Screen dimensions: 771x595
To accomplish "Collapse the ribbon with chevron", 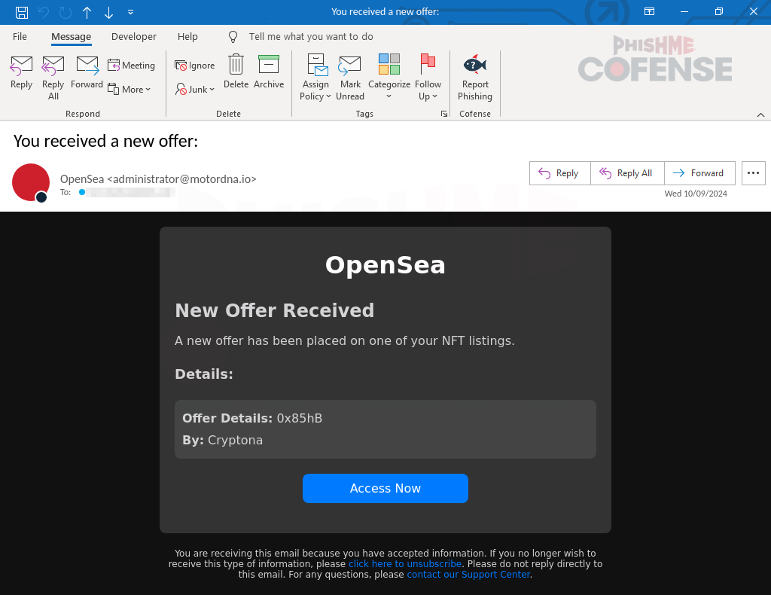I will 760,114.
